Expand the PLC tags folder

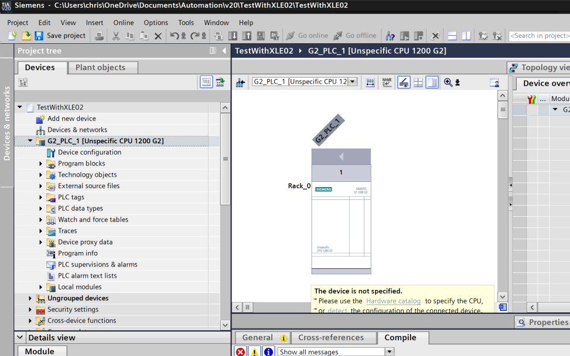click(x=41, y=198)
